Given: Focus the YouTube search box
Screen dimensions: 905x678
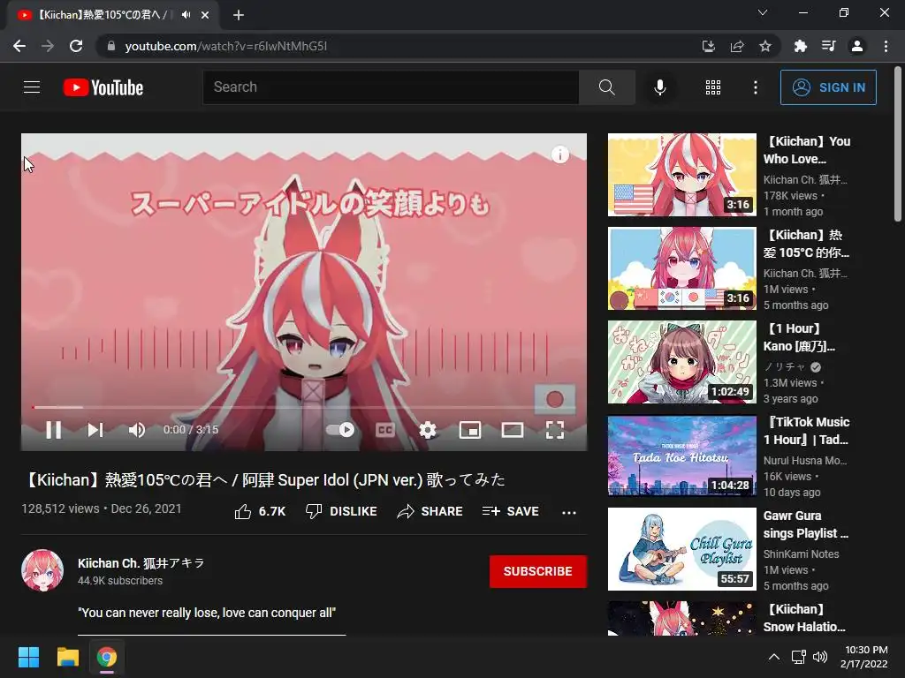Looking at the screenshot, I should [391, 87].
